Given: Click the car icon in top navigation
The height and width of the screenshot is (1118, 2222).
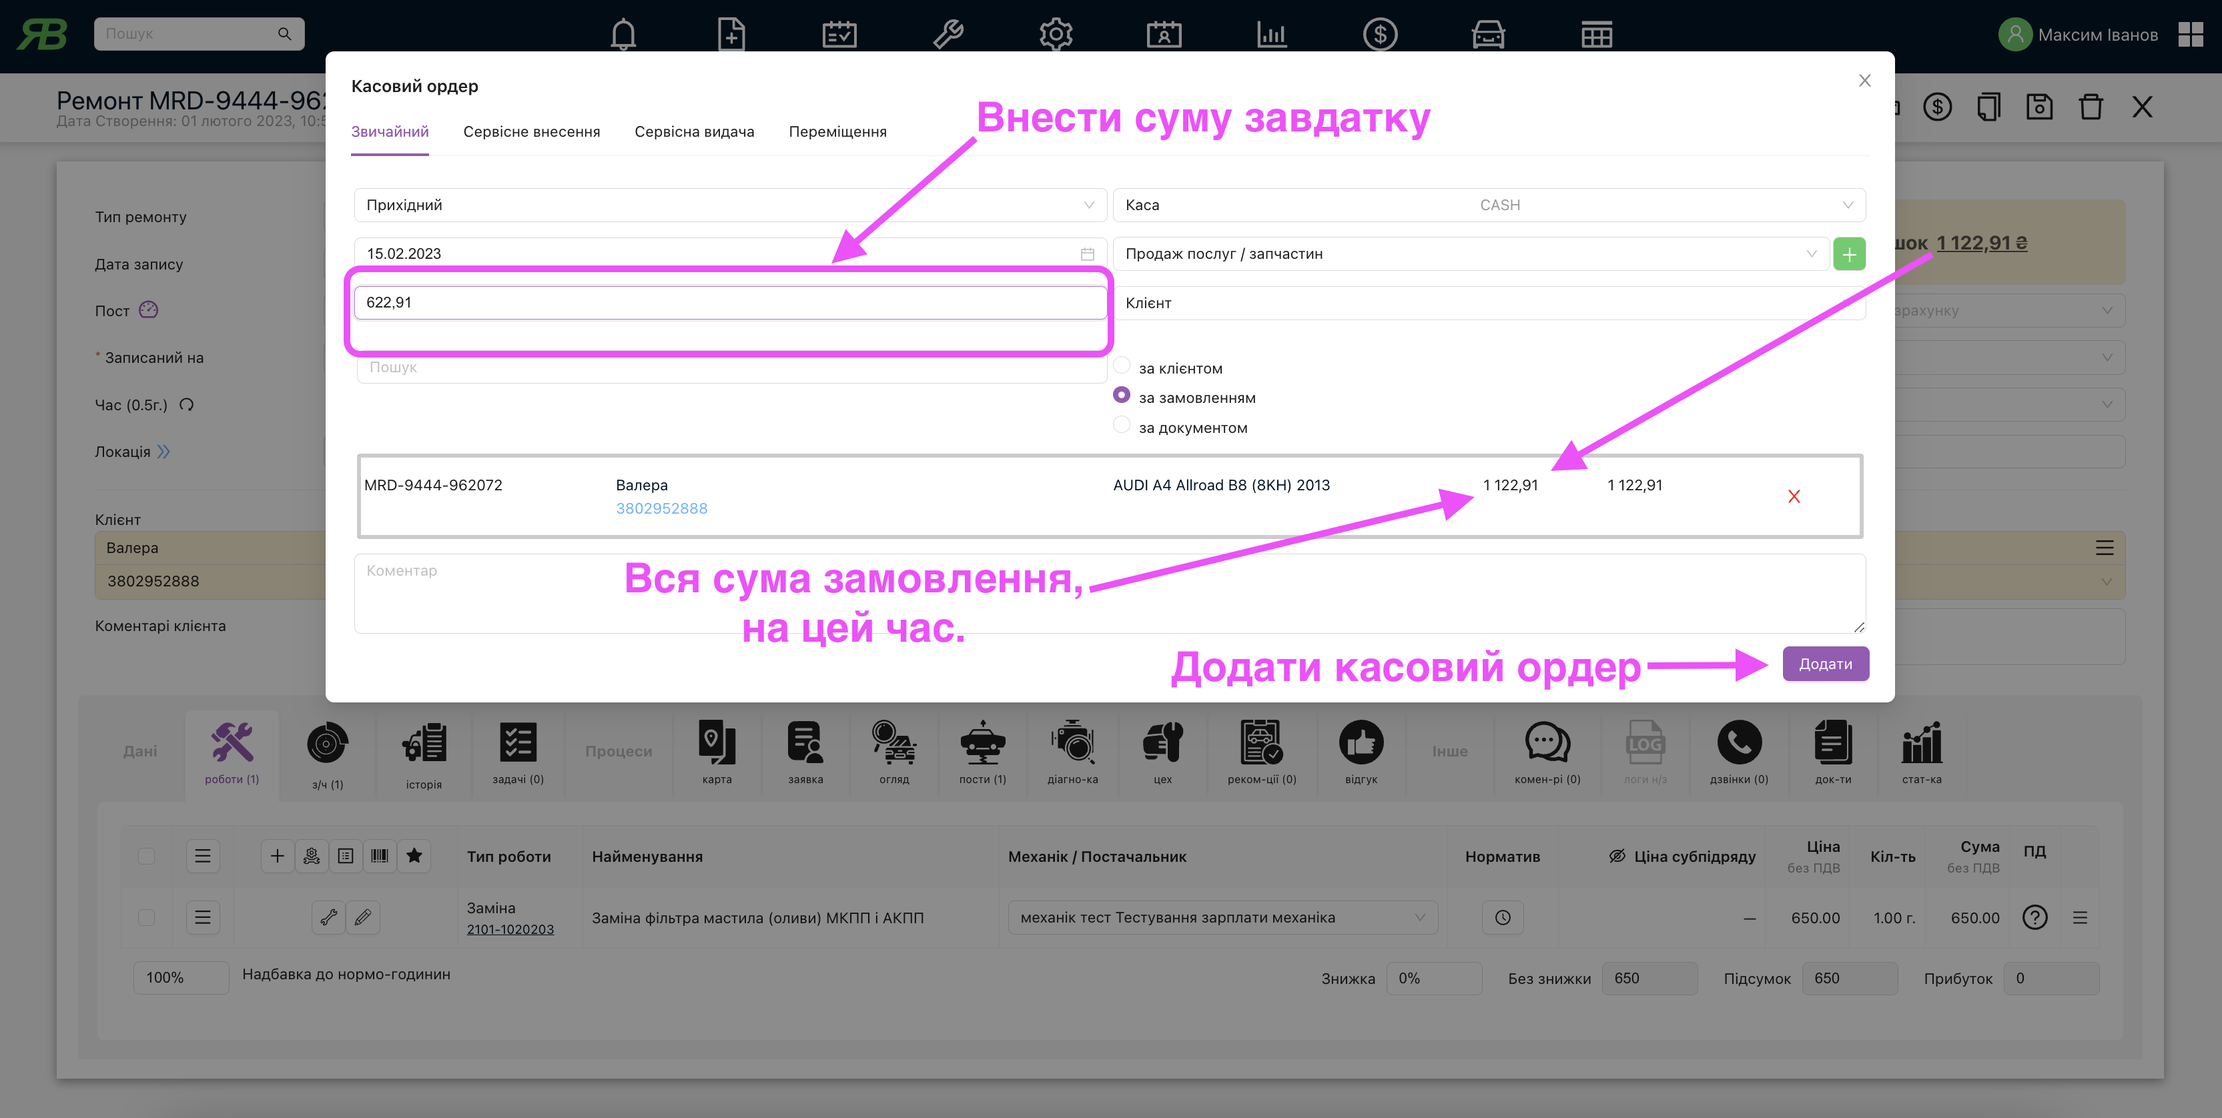Looking at the screenshot, I should (1488, 35).
